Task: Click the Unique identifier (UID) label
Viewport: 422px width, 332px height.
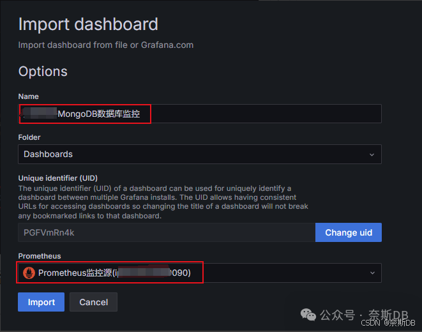Action: (58, 178)
